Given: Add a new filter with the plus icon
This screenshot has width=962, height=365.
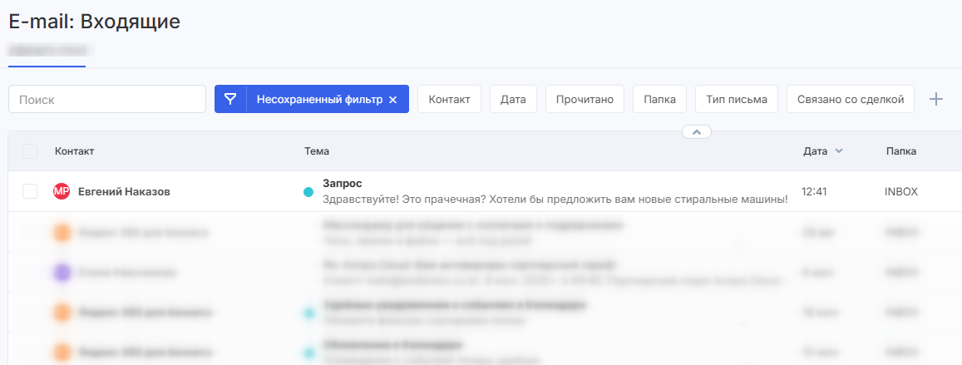Looking at the screenshot, I should click(x=936, y=99).
